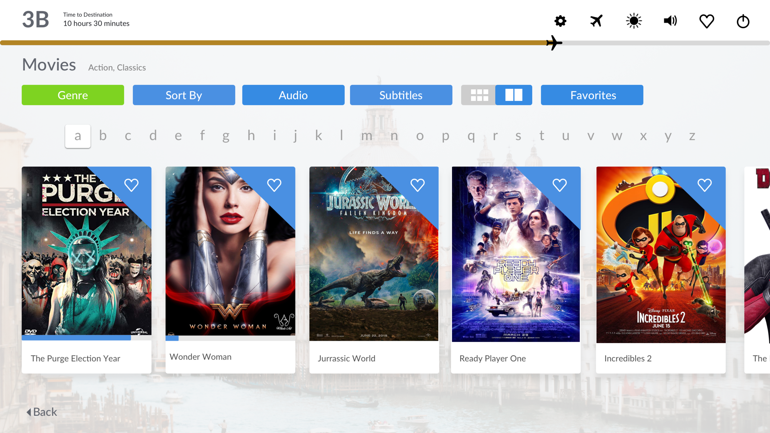
Task: Jump to movies starting with g
Action: [226, 137]
